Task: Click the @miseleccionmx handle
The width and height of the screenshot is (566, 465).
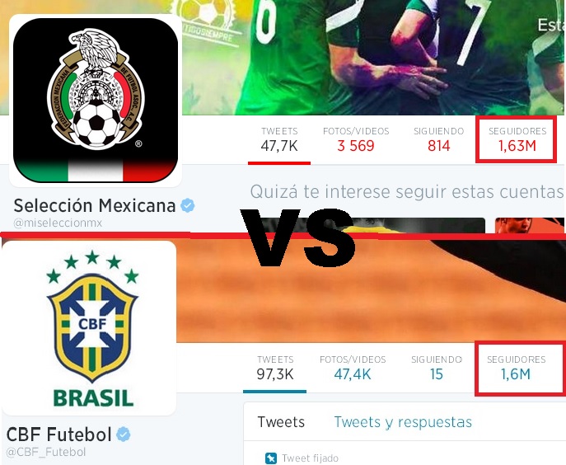Action: 58,223
